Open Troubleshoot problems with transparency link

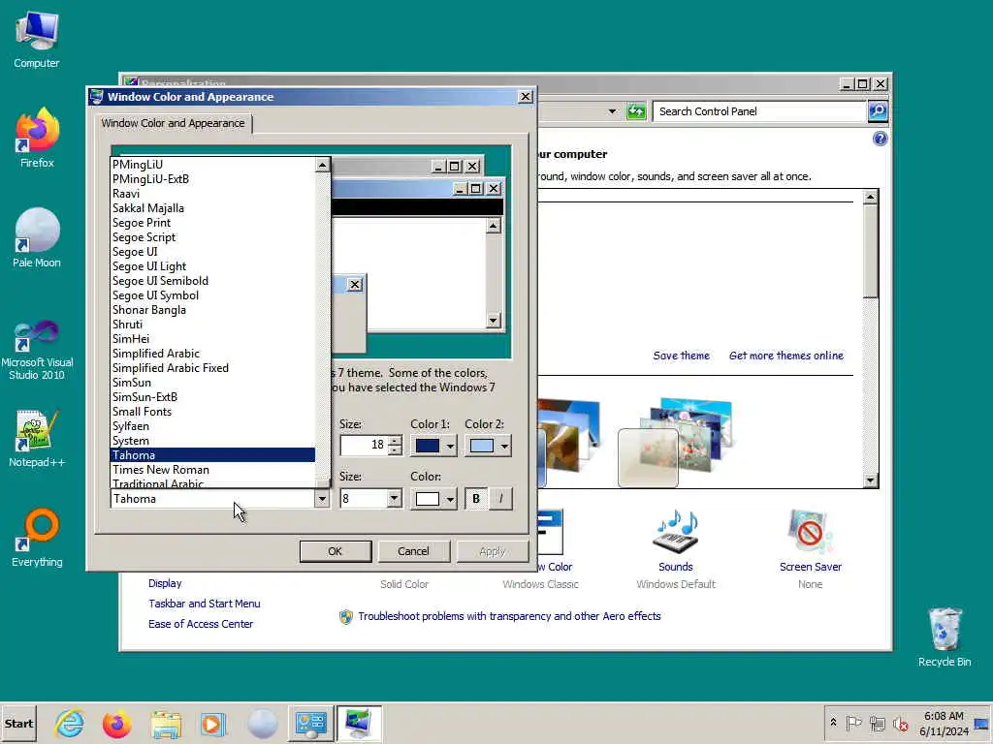pyautogui.click(x=509, y=616)
